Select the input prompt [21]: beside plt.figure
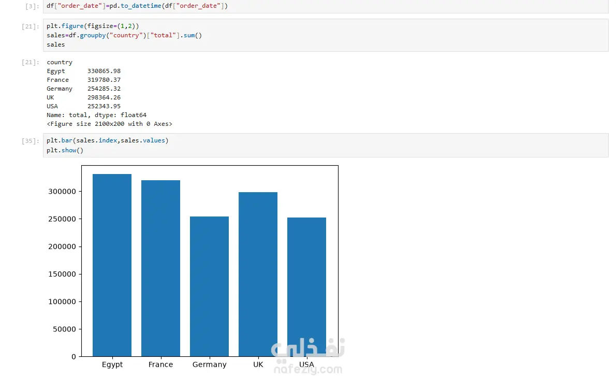The width and height of the screenshot is (616, 376). coord(30,26)
